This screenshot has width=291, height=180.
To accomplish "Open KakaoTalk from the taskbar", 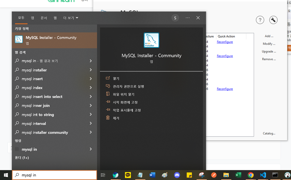I will (128, 175).
